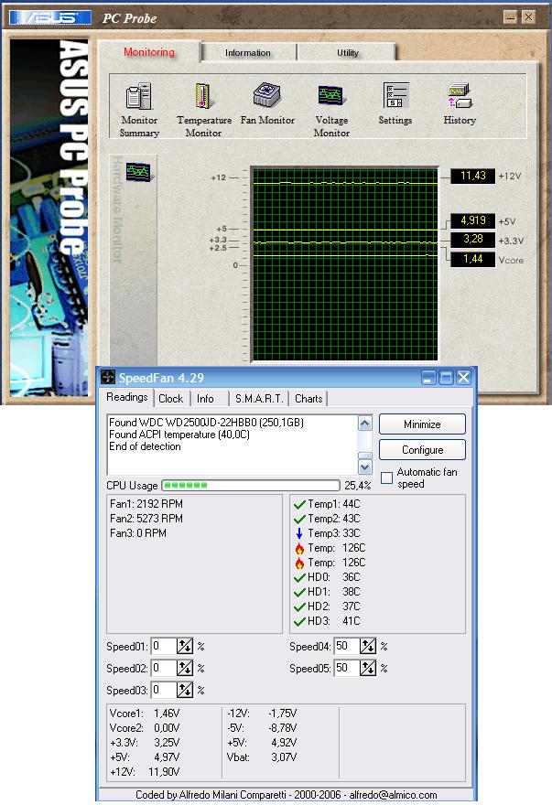Click the '+12V: 11,90V' reading in SpeedFan

point(145,772)
